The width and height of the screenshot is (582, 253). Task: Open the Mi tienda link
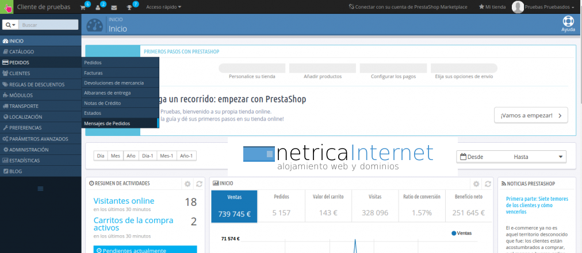tap(492, 7)
